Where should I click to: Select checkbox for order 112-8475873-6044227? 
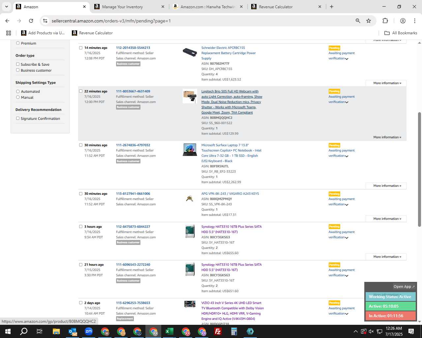click(x=81, y=226)
